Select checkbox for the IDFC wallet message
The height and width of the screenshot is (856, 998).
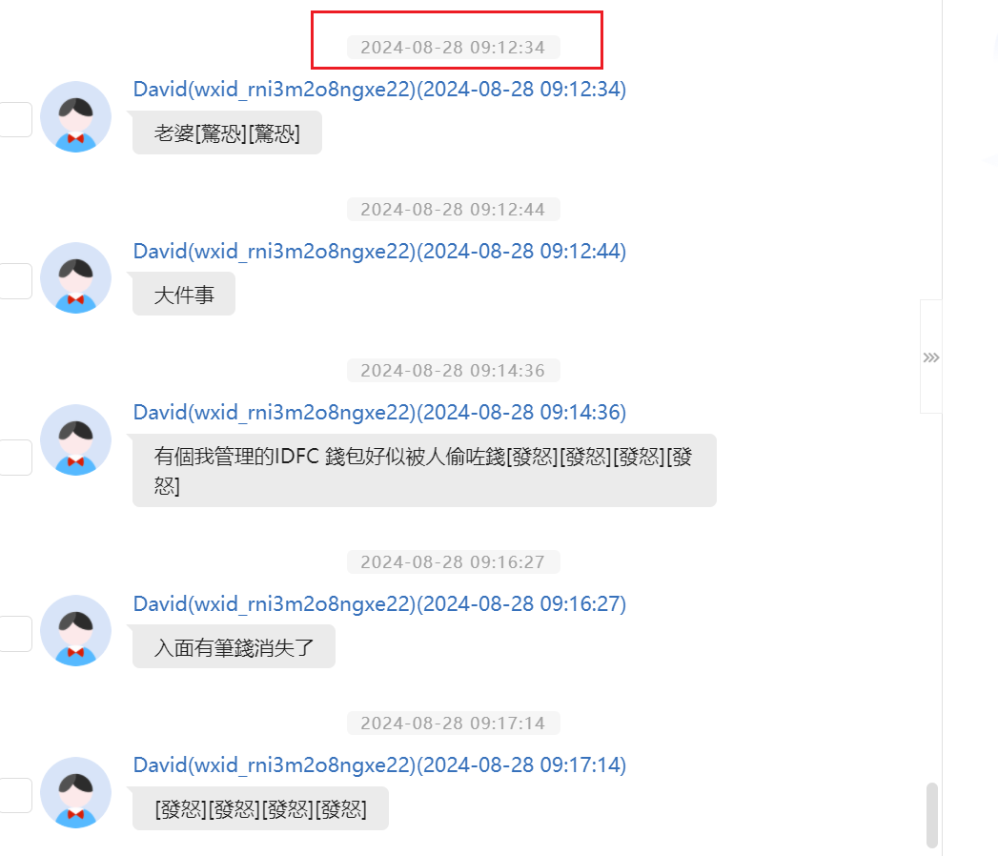(15, 458)
